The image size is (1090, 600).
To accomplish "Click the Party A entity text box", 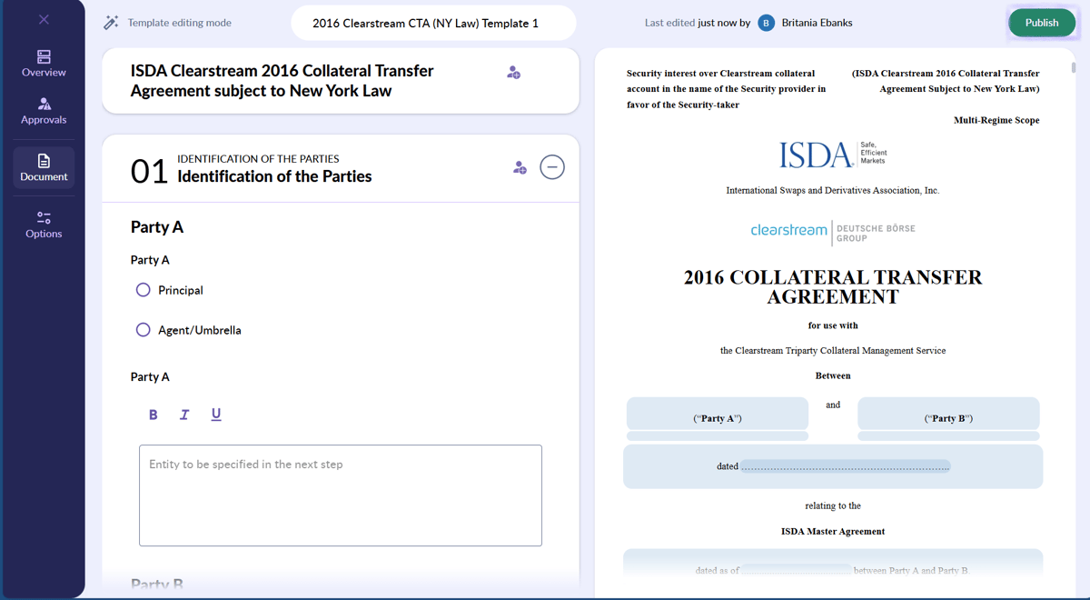I will (x=341, y=495).
